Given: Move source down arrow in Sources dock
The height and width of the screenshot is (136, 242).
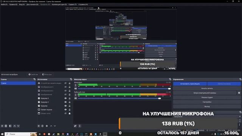Looking at the screenshot, I should tap(55, 126).
